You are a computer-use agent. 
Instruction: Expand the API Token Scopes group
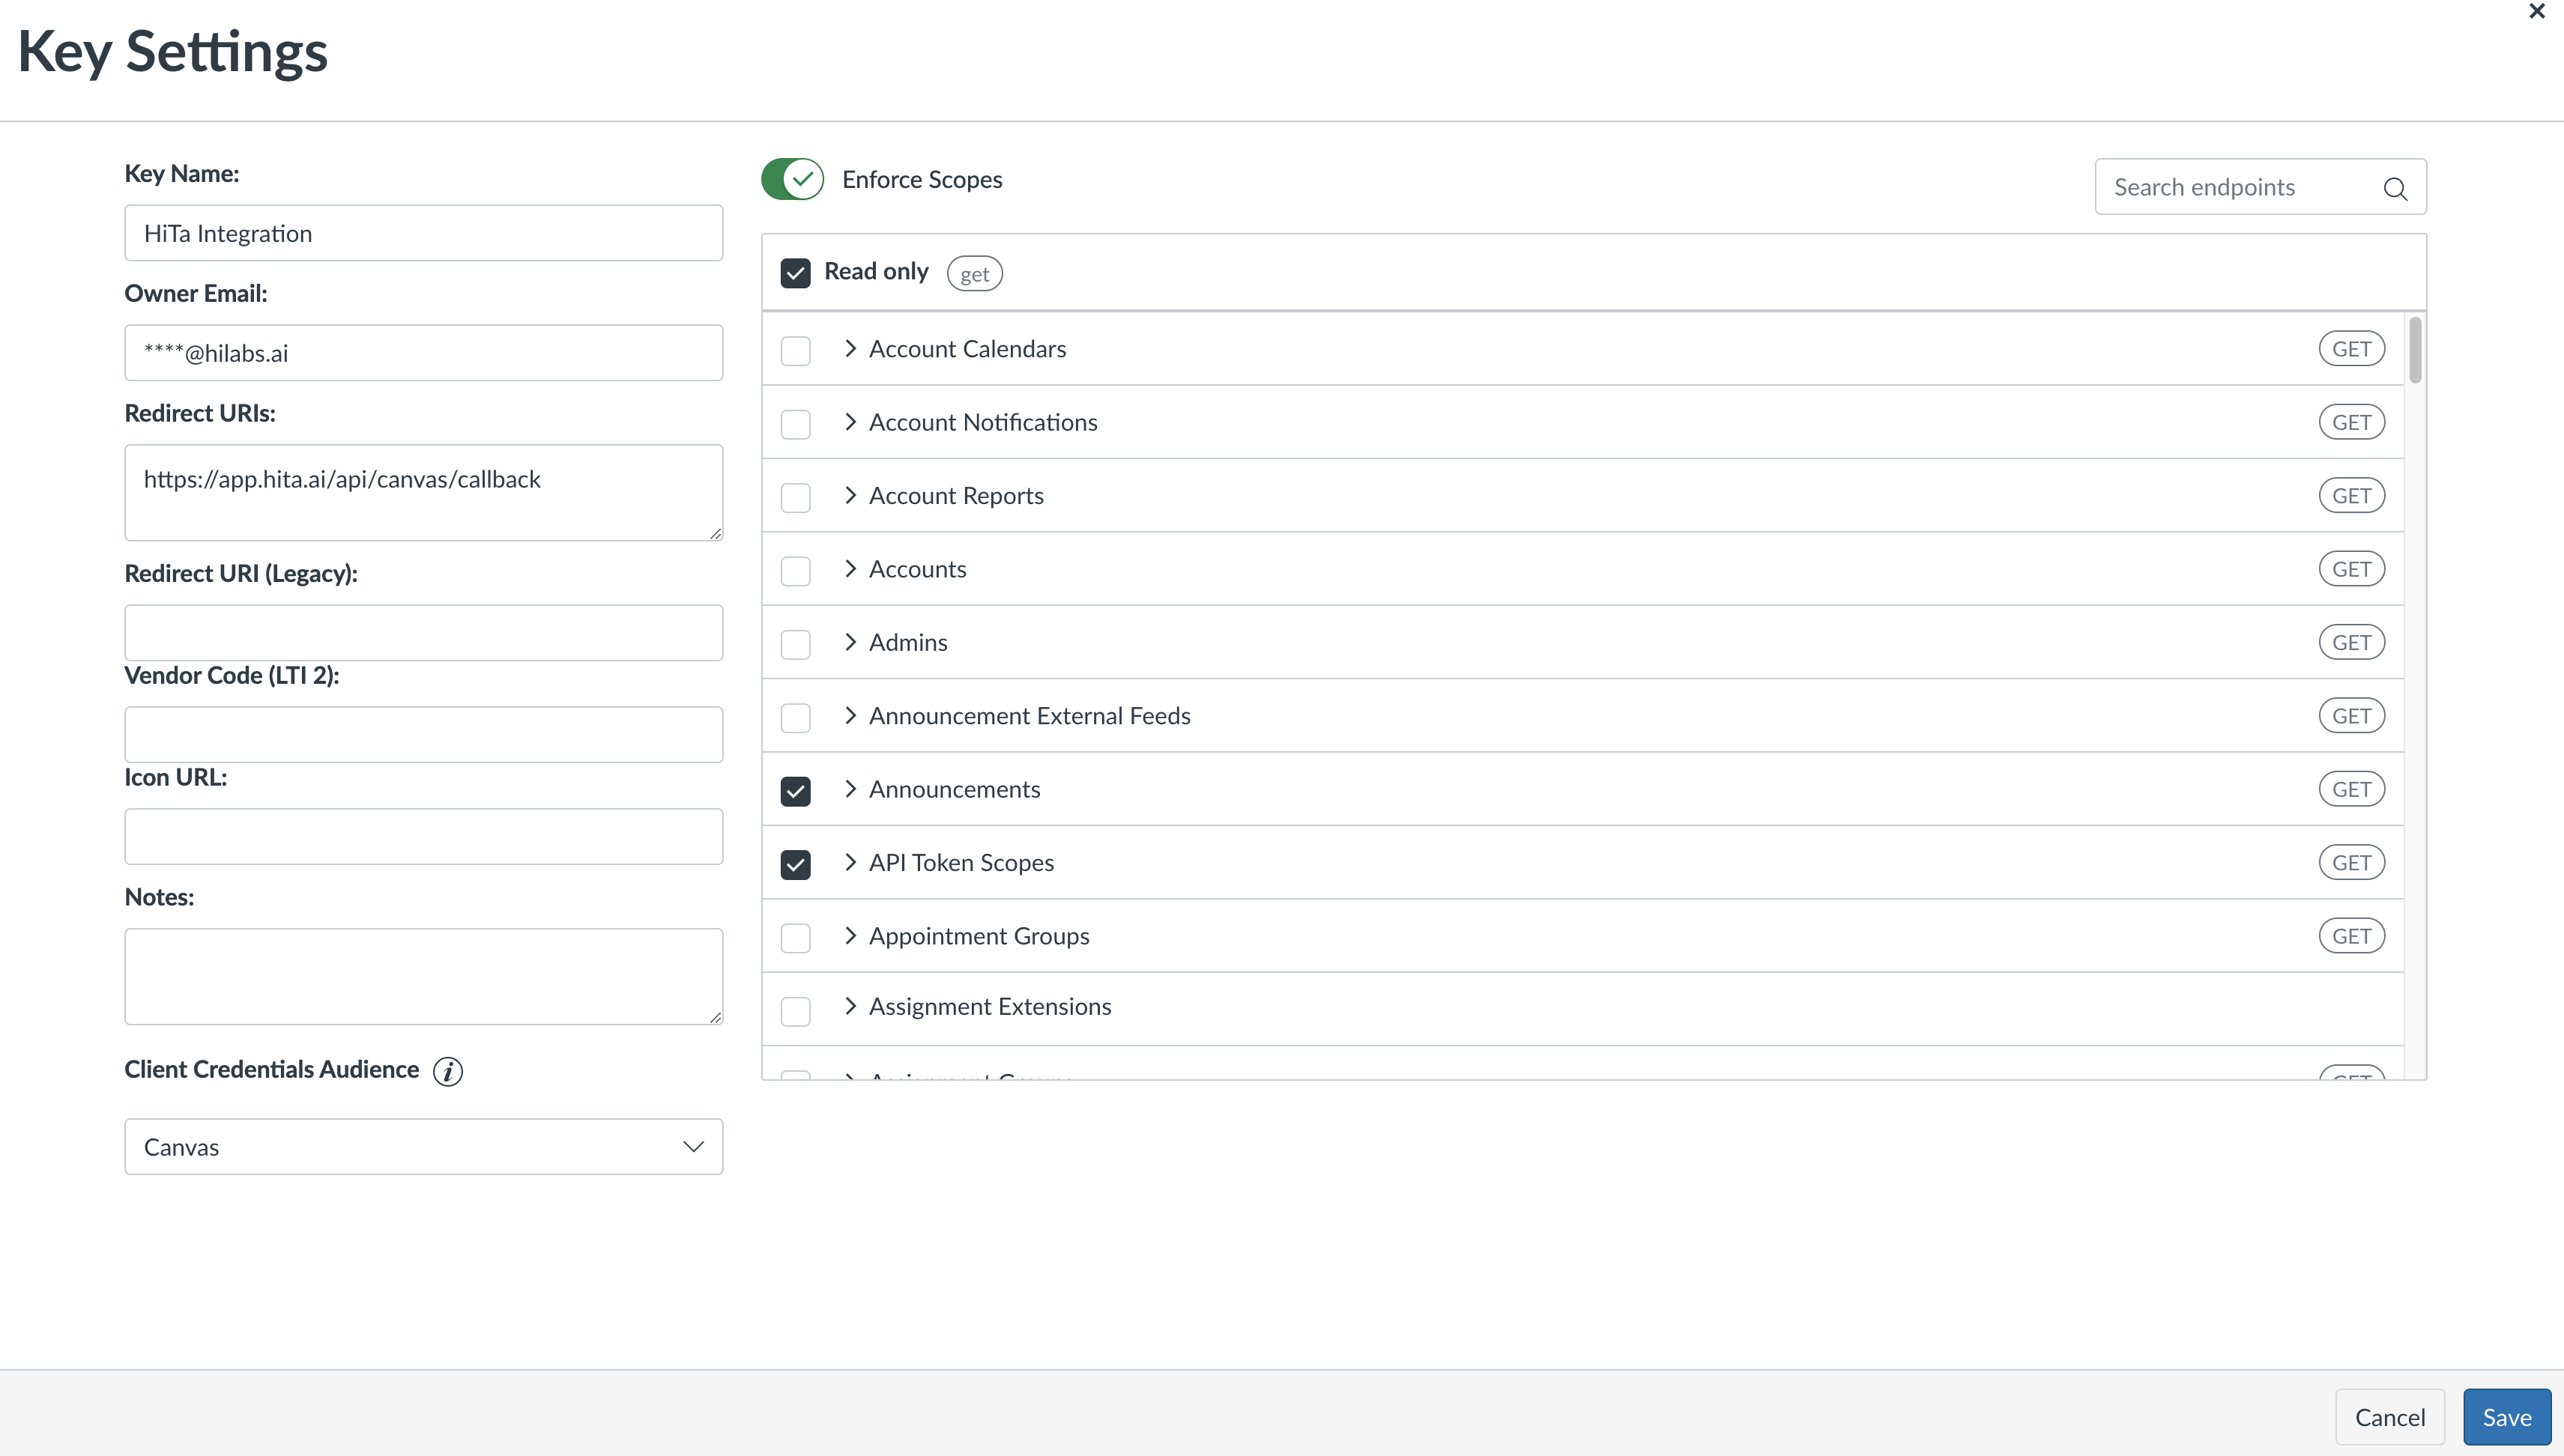point(850,862)
